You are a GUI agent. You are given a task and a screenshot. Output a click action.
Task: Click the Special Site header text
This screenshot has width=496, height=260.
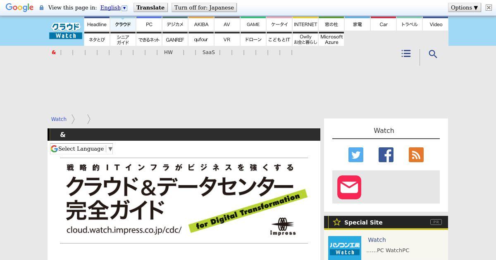(x=363, y=222)
